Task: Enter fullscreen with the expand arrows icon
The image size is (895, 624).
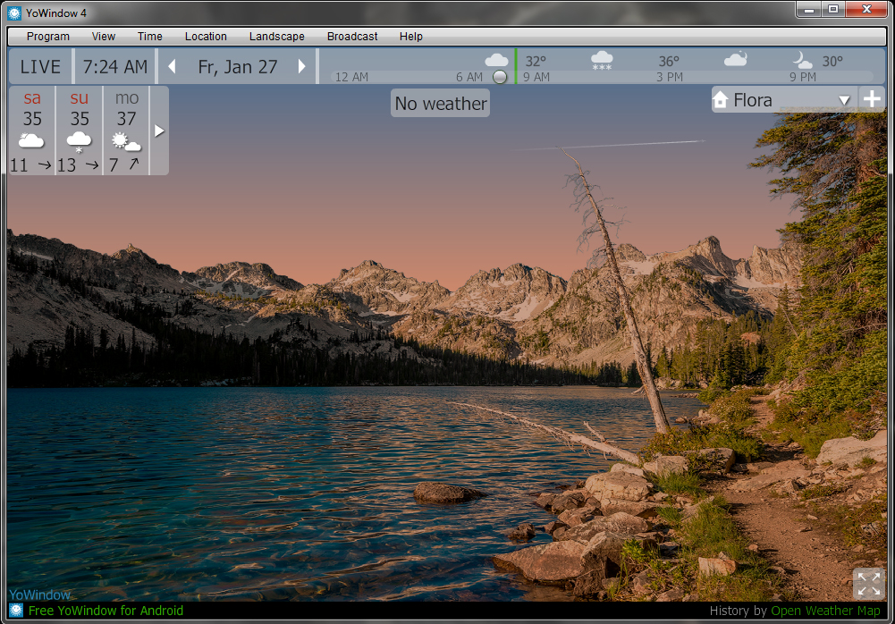Action: (868, 584)
